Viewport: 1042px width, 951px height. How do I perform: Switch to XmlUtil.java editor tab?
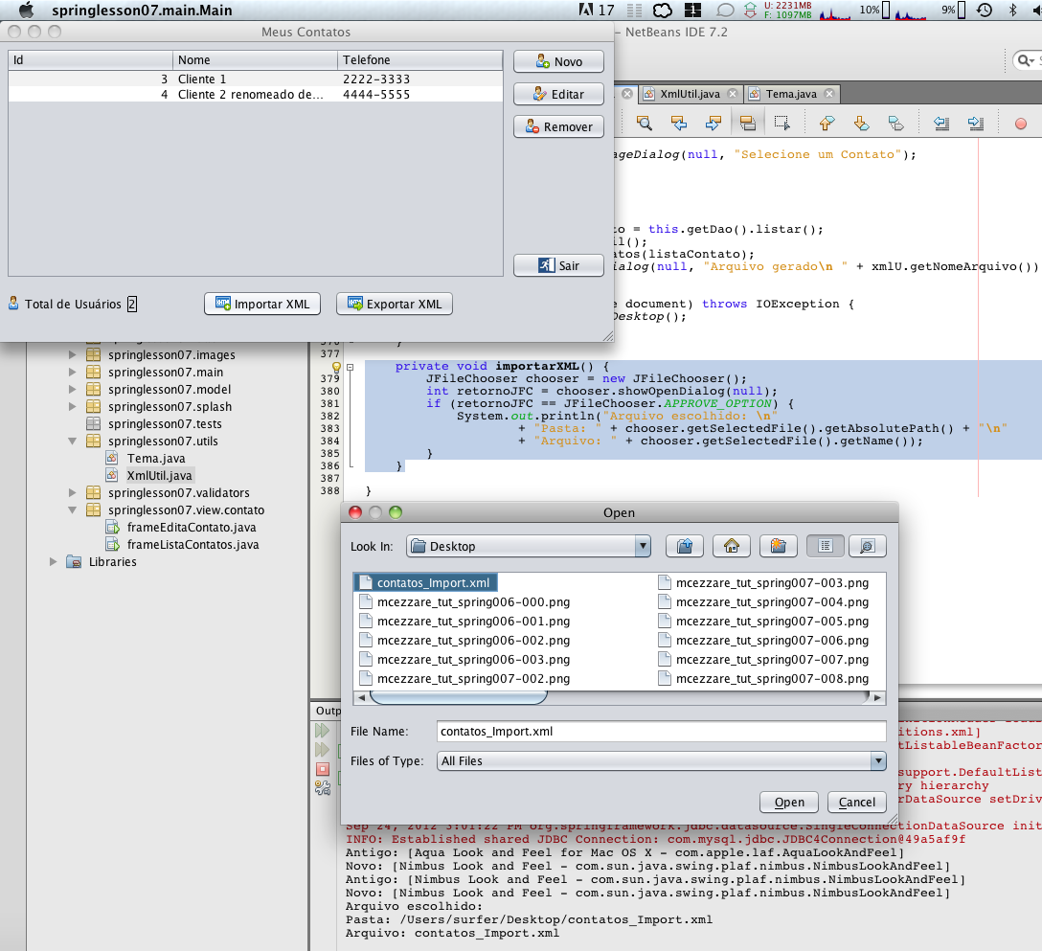690,94
